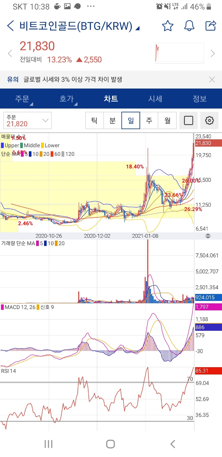Tap the Middle band green legend swatch
Viewport: 222px width, 457px height.
22,145
